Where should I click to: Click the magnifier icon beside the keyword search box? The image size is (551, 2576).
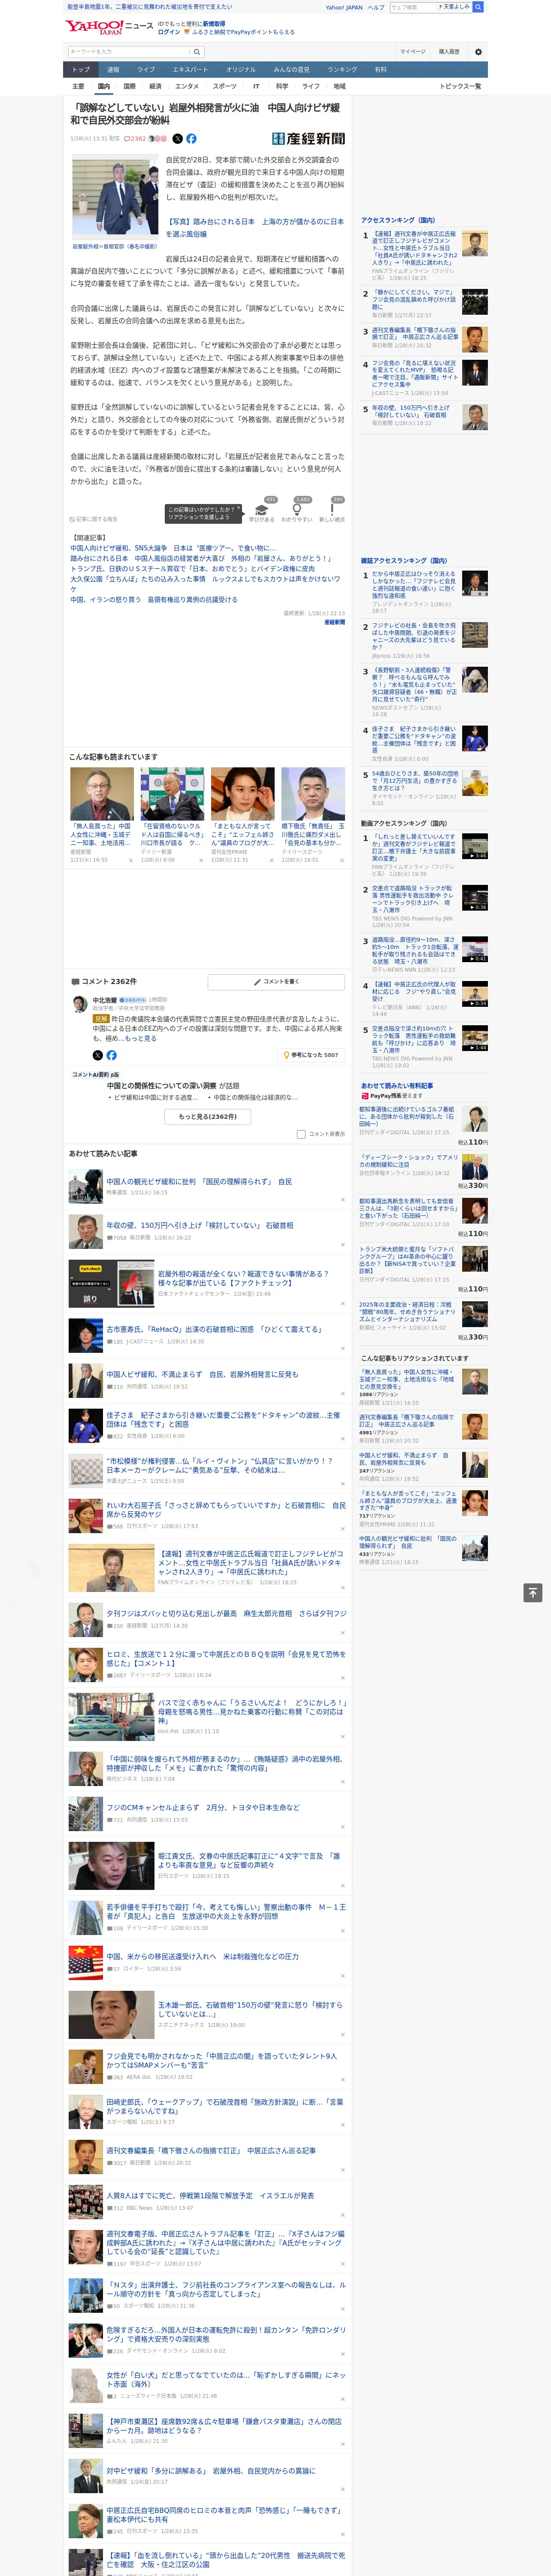coord(196,52)
